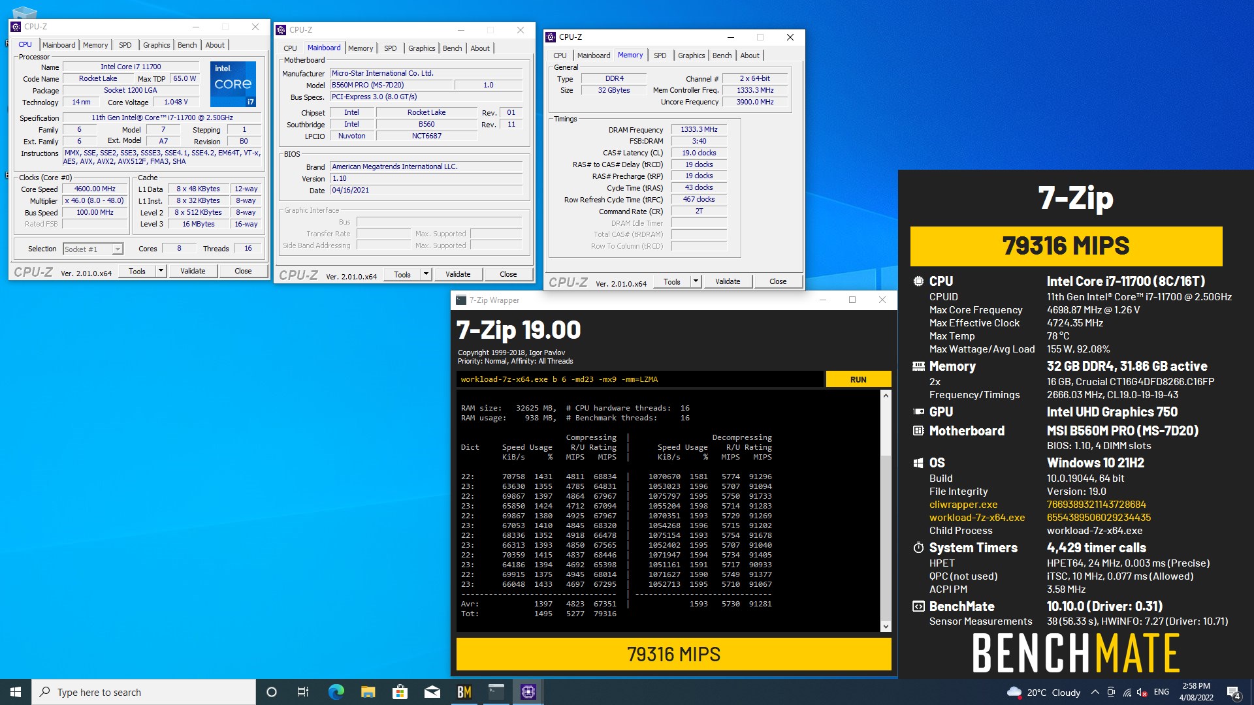The height and width of the screenshot is (705, 1254).
Task: Click 7-Zip Wrapper window title icon
Action: tap(461, 300)
